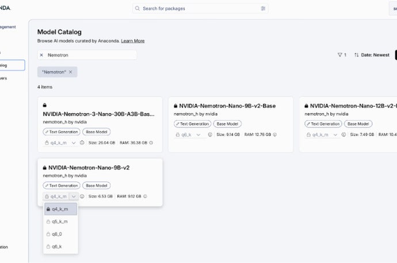Clear the Nemotron search field with X

coord(41,55)
